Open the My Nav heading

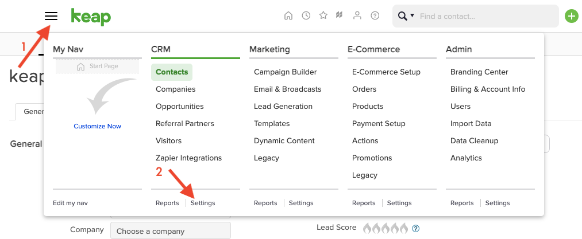(68, 49)
